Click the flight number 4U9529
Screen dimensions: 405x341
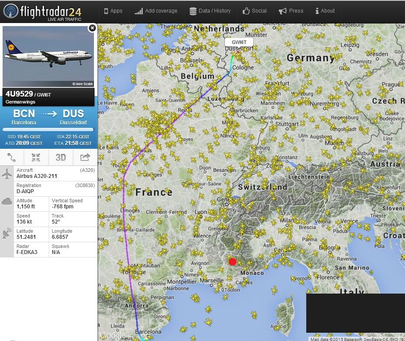[20, 94]
